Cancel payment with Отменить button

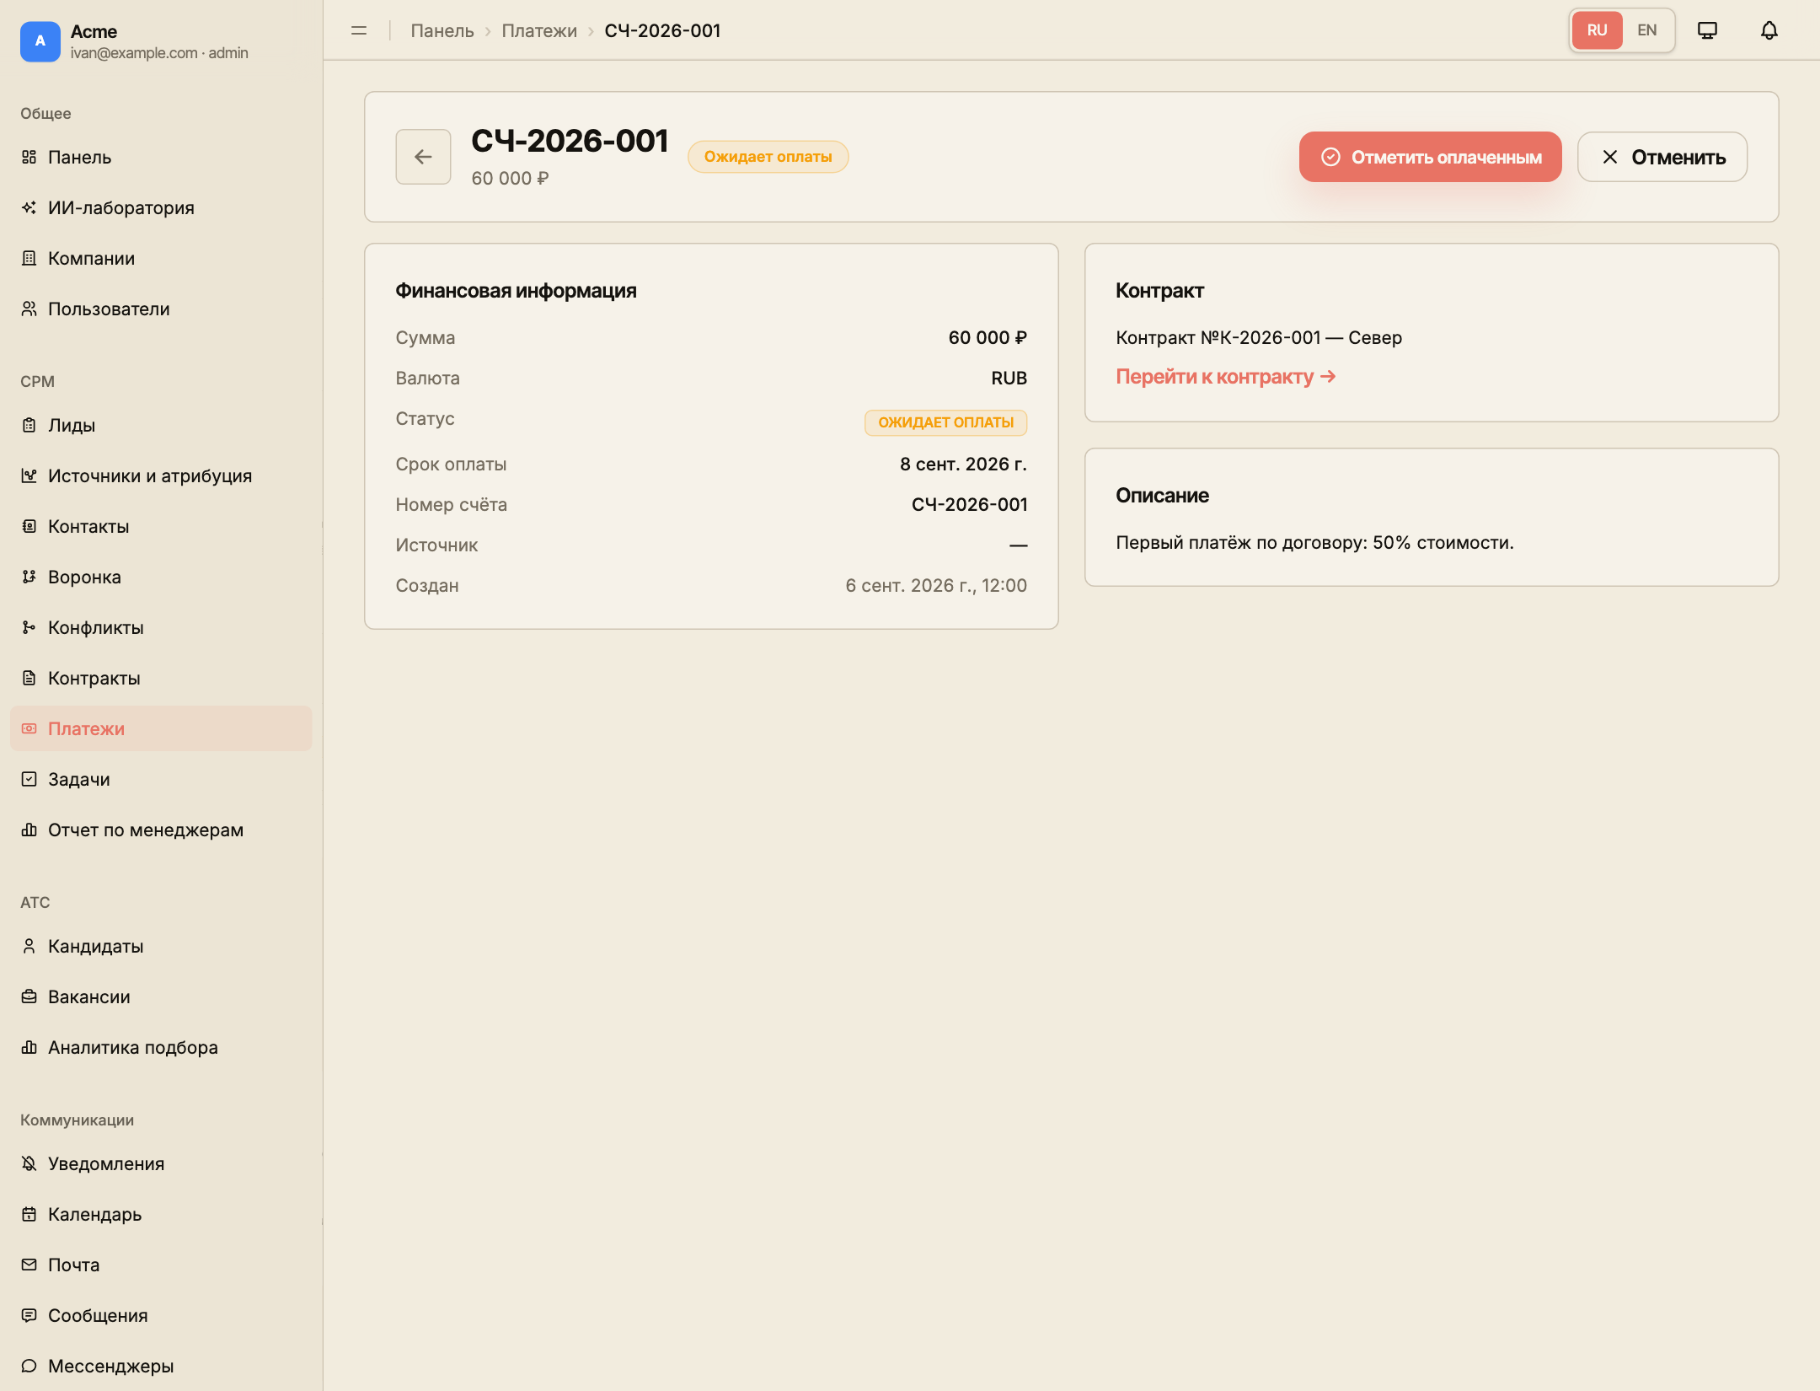tap(1662, 157)
